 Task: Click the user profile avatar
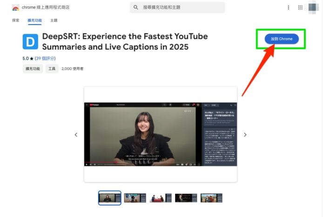click(x=313, y=7)
